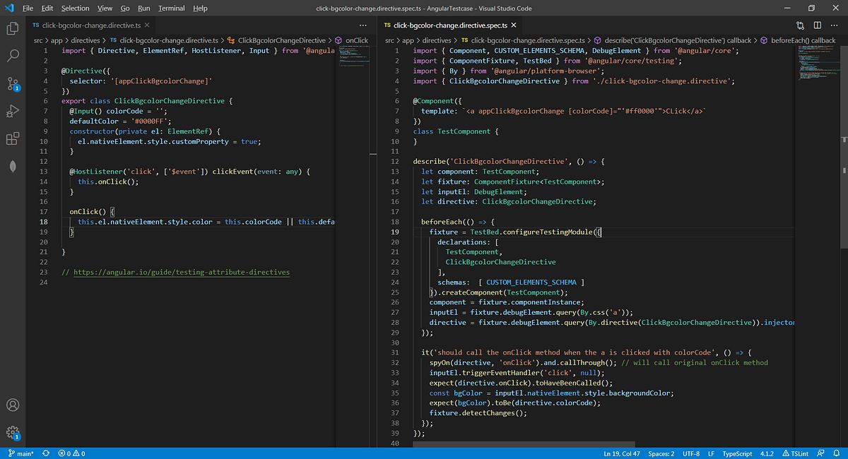The image size is (848, 459).
Task: Open the Terminal menu
Action: point(171,8)
